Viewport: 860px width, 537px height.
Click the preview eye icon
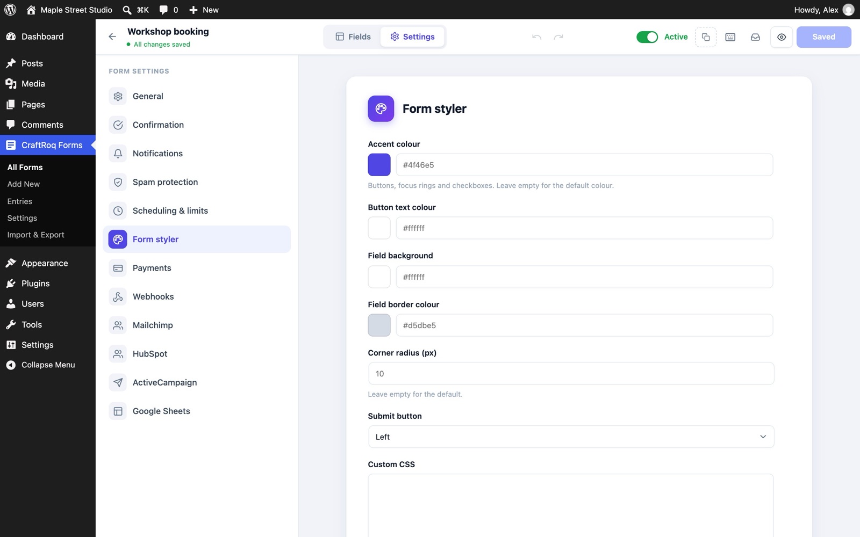pyautogui.click(x=782, y=37)
